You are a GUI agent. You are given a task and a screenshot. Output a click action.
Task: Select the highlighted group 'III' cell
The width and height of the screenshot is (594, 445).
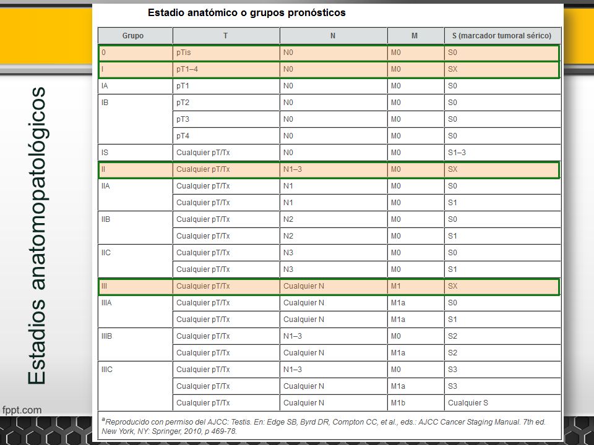click(x=136, y=286)
